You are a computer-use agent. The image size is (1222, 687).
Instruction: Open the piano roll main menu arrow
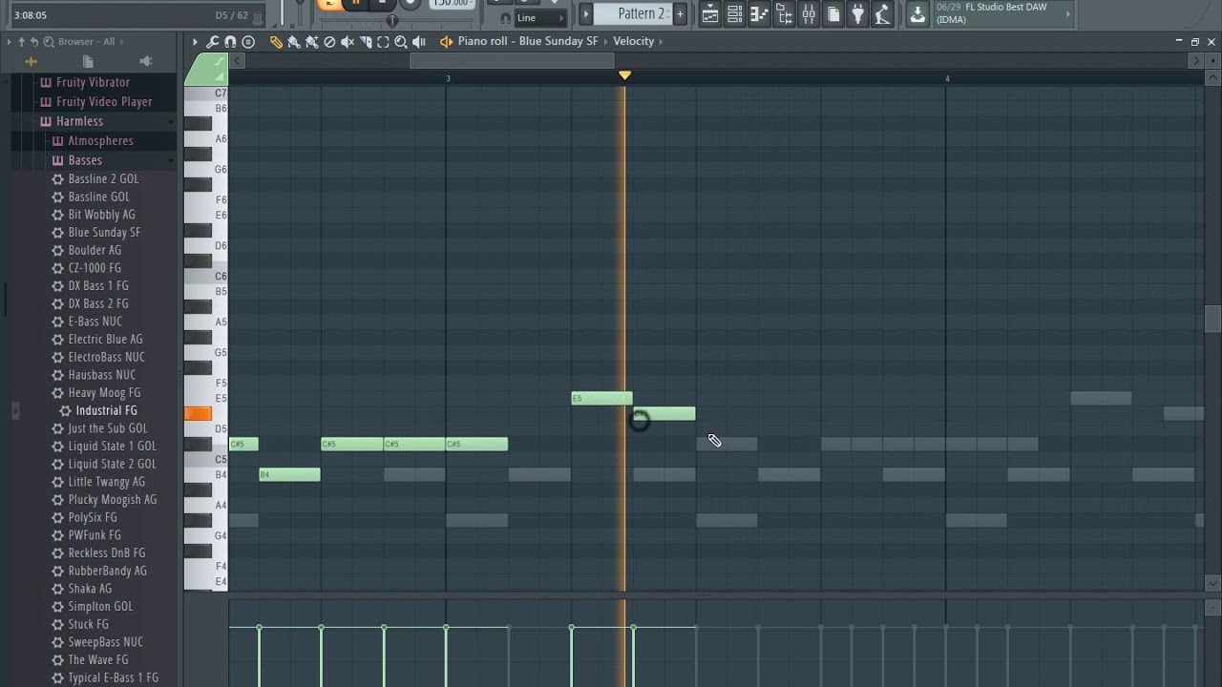[x=195, y=42]
